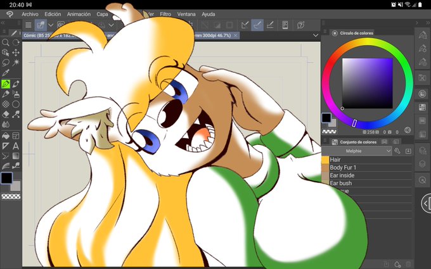
Task: Open the help question bubble icon
Action: (300, 25)
